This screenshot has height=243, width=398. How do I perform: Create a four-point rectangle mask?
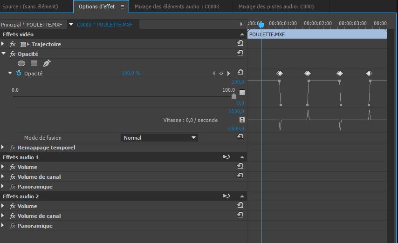click(x=34, y=63)
